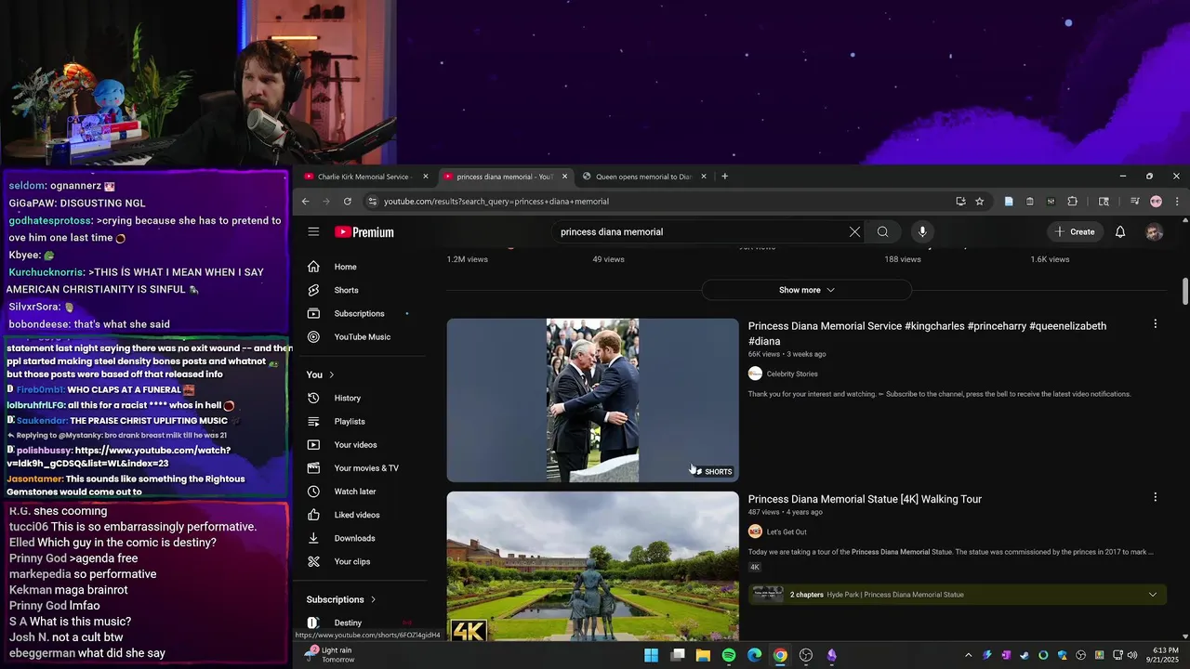Open options for Memorial Statue Walking Tour video
Image resolution: width=1190 pixels, height=669 pixels.
point(1155,497)
